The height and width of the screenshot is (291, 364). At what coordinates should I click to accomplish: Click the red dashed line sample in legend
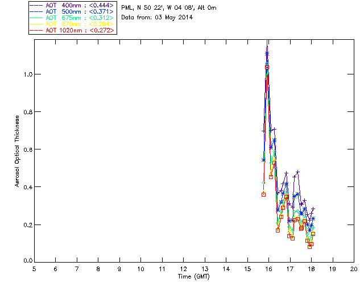pyautogui.click(x=36, y=30)
